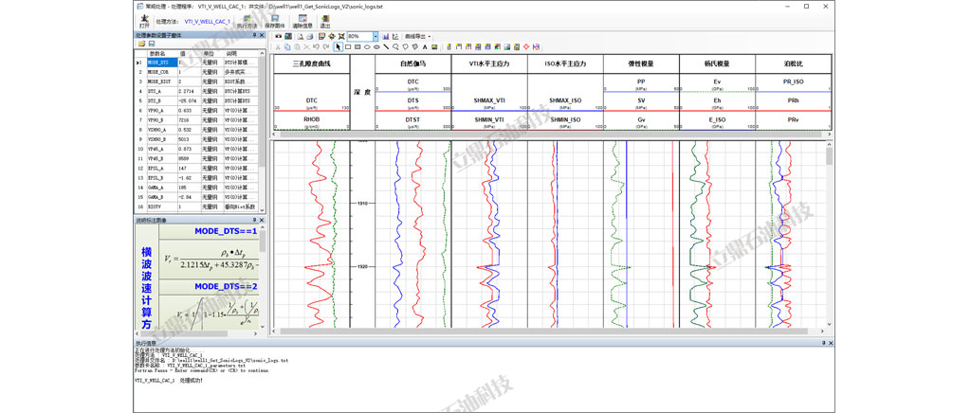Select the MODE_BIOT parameter cell
The height and width of the screenshot is (413, 971).
(x=161, y=81)
